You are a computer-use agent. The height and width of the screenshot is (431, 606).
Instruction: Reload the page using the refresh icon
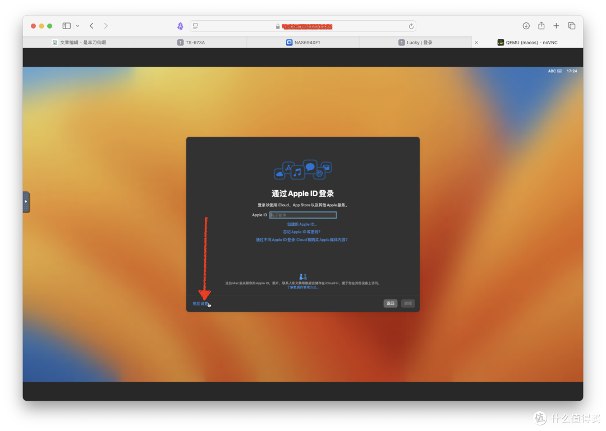tap(411, 26)
